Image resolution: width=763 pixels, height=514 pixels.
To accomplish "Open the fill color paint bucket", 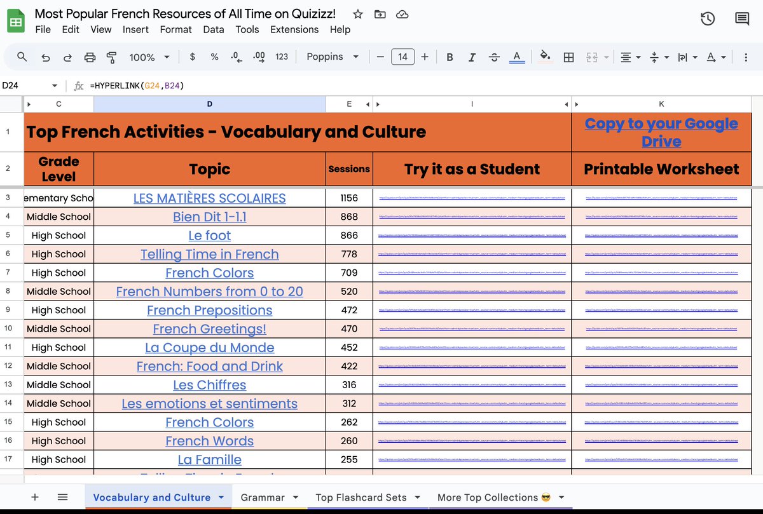I will click(x=545, y=57).
